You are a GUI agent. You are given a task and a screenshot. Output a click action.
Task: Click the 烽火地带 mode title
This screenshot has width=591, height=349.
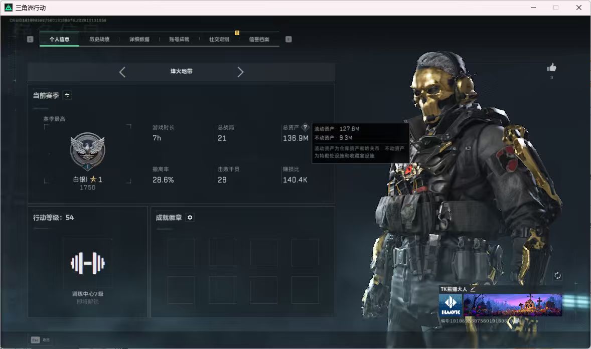point(181,71)
